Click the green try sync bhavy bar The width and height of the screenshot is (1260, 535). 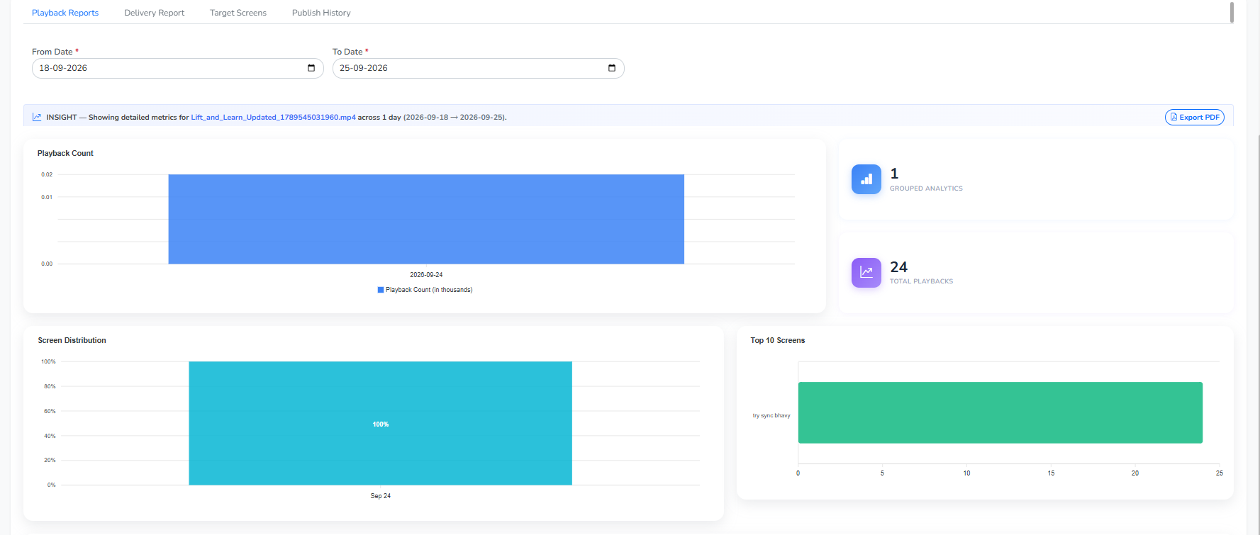tap(1000, 412)
